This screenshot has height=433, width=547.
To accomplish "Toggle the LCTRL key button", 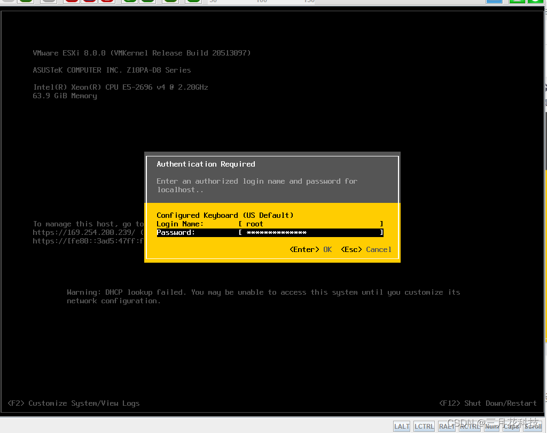I will click(x=424, y=427).
